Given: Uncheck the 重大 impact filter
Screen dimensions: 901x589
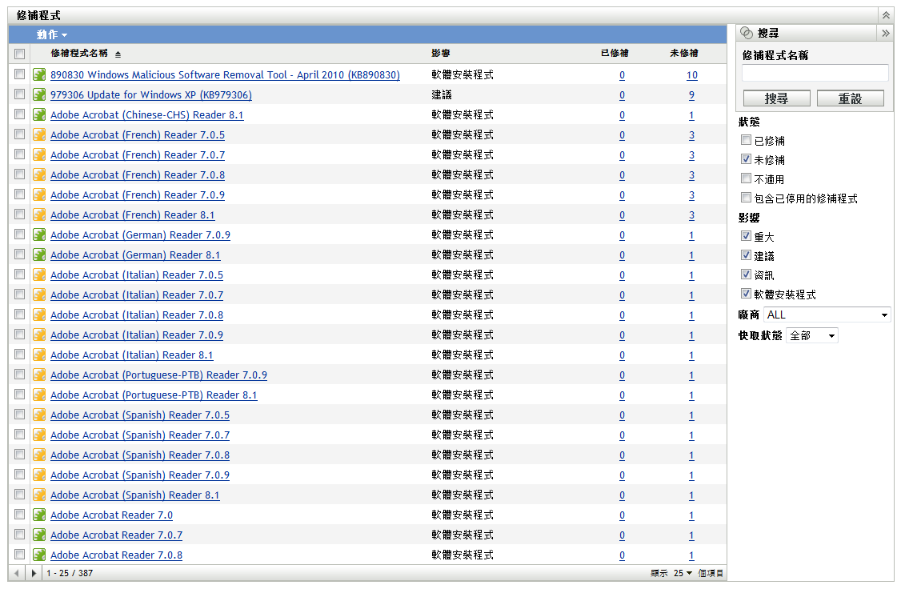Looking at the screenshot, I should (x=746, y=235).
